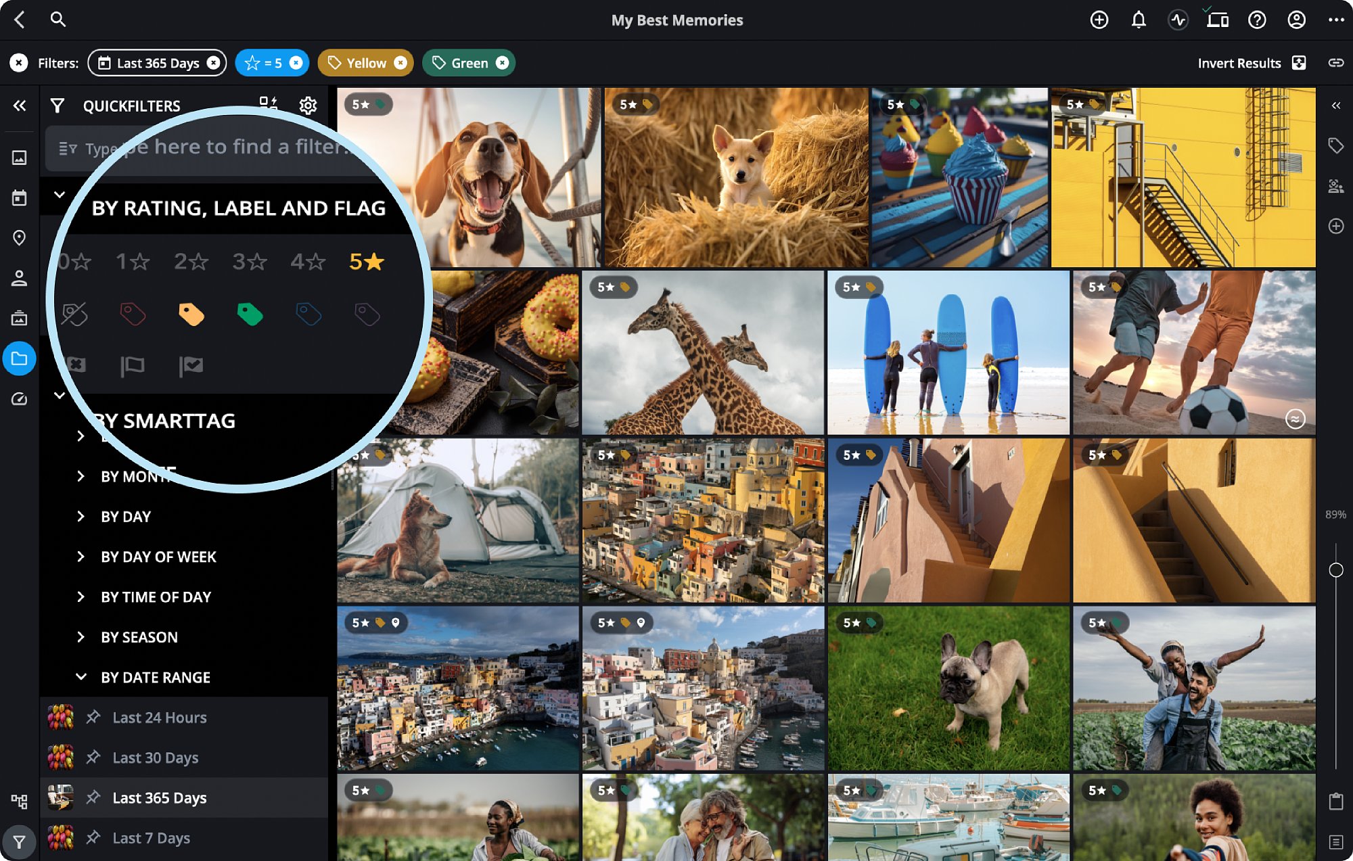The height and width of the screenshot is (861, 1353).
Task: Open the user account icon
Action: click(x=1296, y=20)
